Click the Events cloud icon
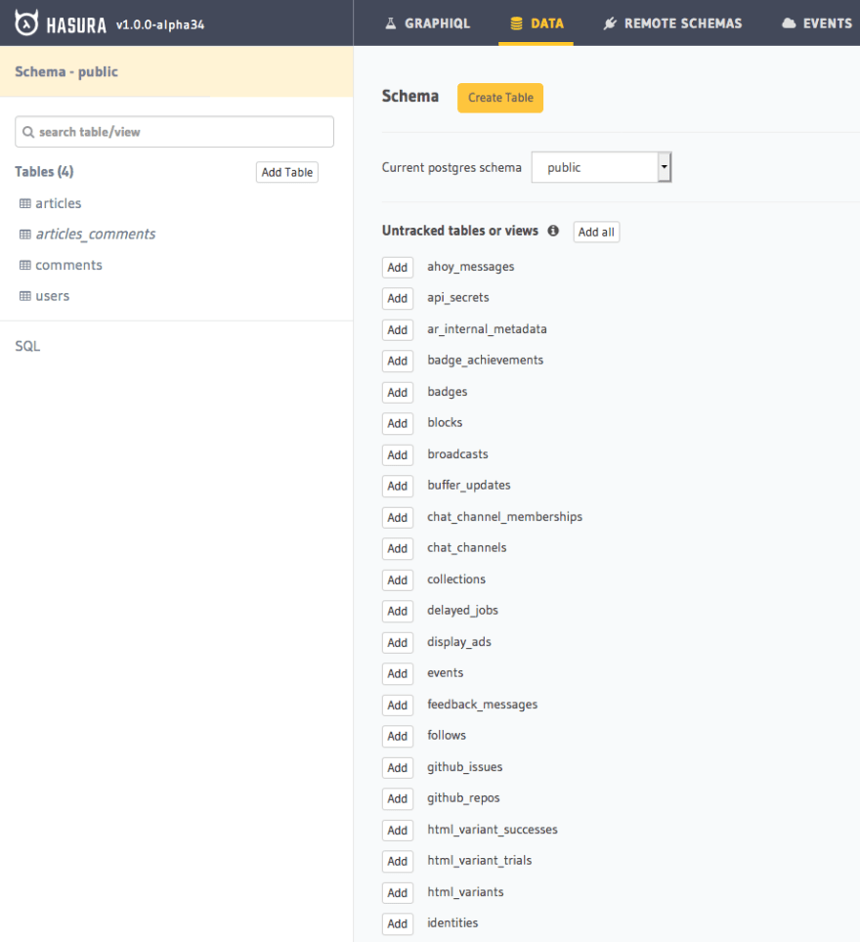Screen dimensions: 860x942 pos(789,23)
